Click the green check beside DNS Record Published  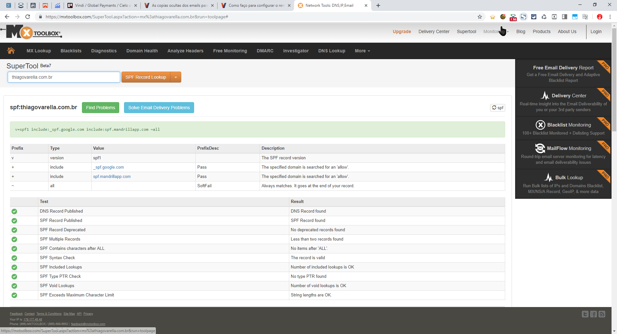coord(14,211)
